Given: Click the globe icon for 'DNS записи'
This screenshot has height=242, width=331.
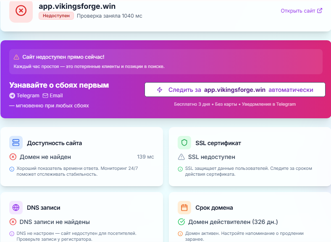Looking at the screenshot, I should [x=16, y=208].
